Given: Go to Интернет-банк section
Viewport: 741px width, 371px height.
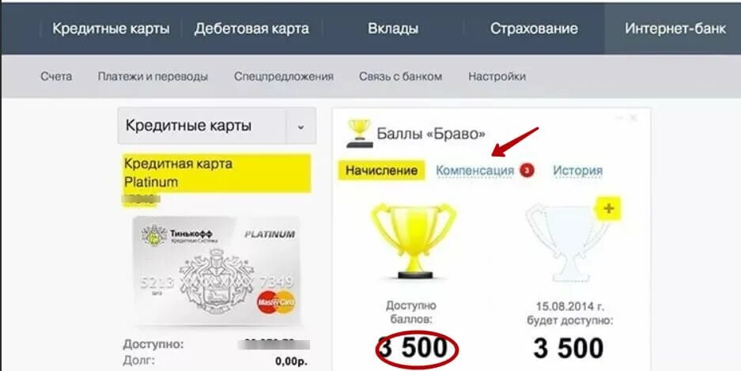Looking at the screenshot, I should [x=675, y=28].
